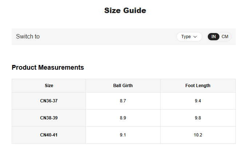
Task: Click the 9.4 foot length value
Action: click(198, 101)
